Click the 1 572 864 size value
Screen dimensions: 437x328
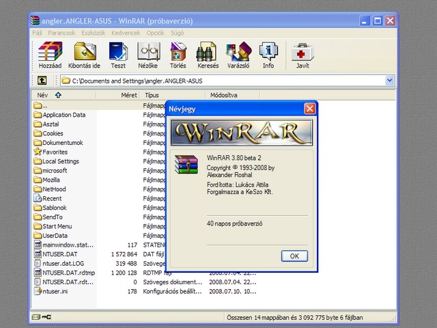tap(124, 254)
